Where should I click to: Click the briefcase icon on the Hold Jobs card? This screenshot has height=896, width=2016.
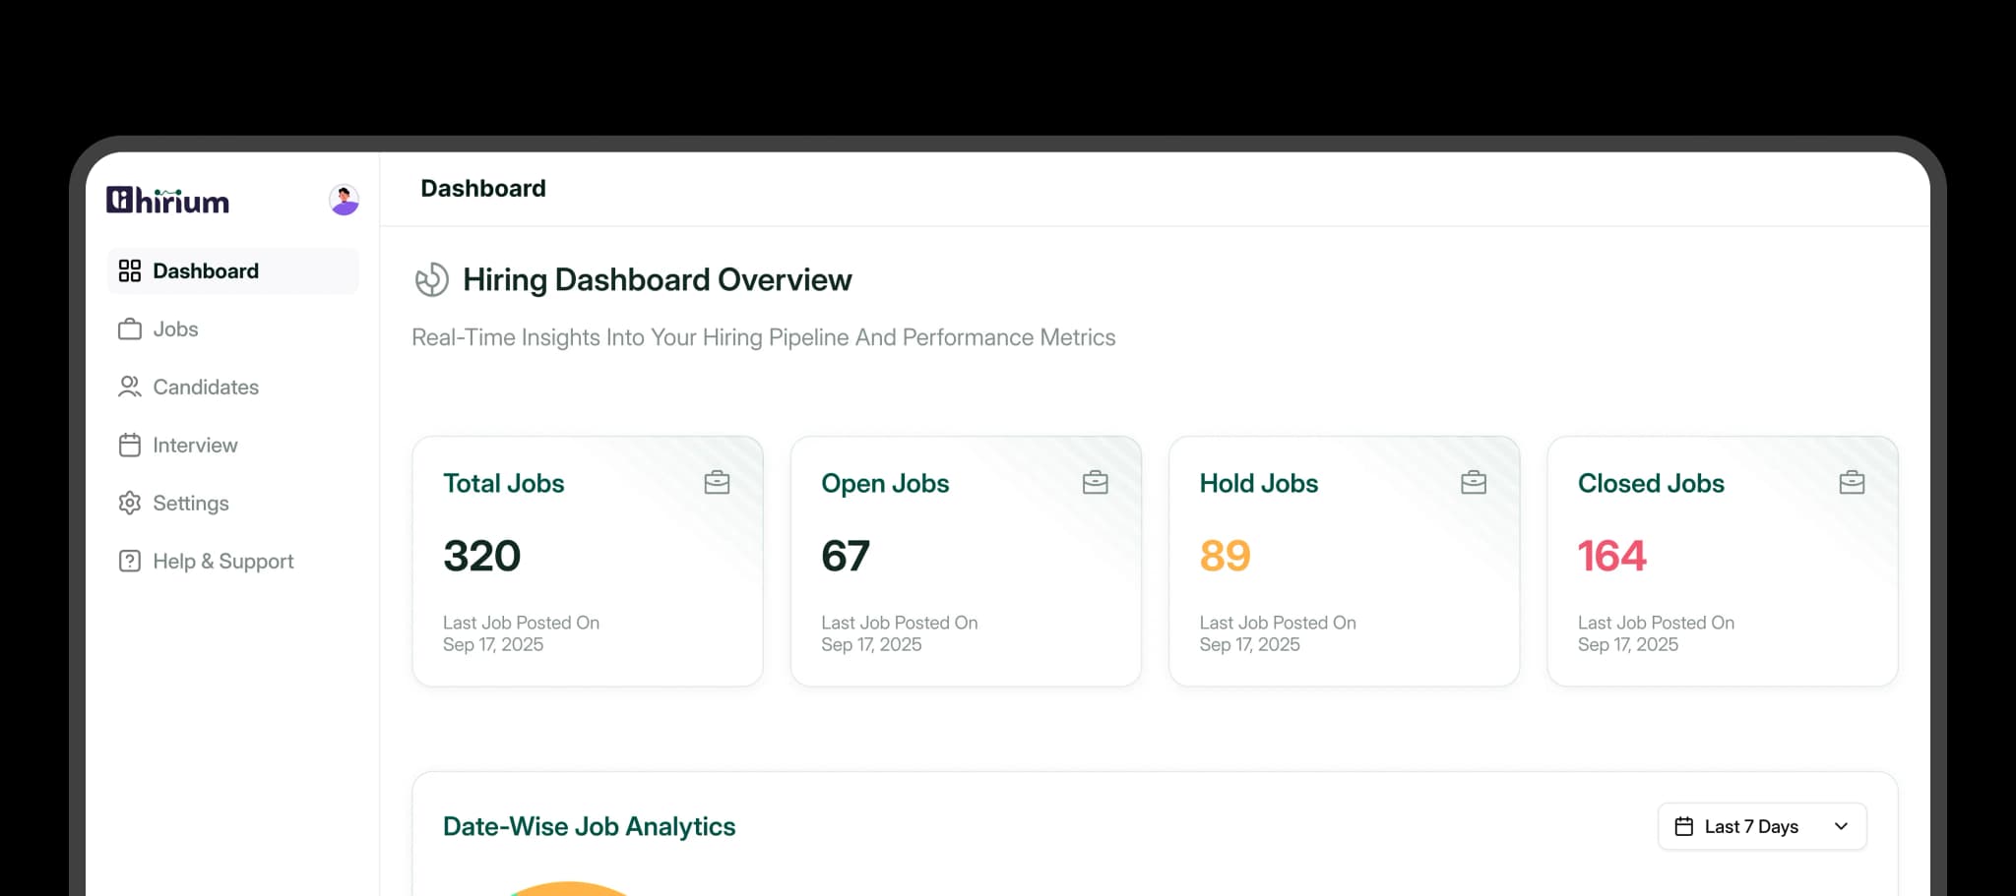coord(1473,482)
